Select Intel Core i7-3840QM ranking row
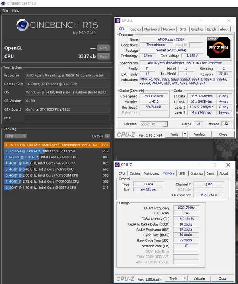This screenshot has width=238, height=284. click(57, 181)
